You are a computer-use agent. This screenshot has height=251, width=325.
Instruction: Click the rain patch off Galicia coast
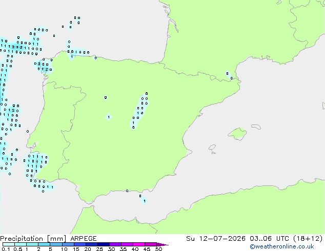click(44, 66)
